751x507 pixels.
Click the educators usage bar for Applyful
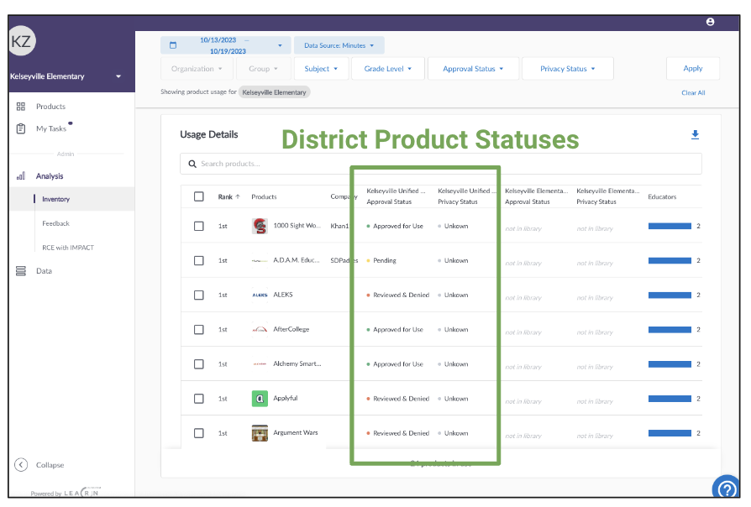(x=670, y=399)
